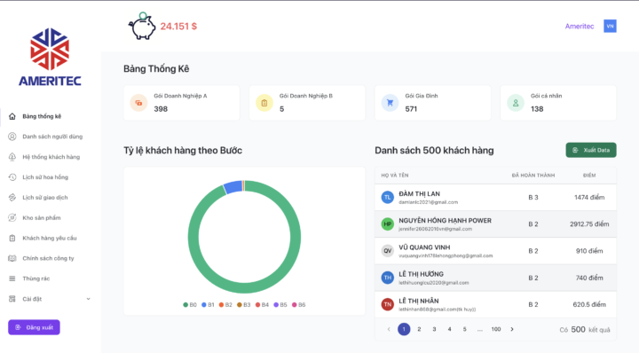Toggle B0 green legend item
Screen dimensions: 639x353
click(x=190, y=305)
